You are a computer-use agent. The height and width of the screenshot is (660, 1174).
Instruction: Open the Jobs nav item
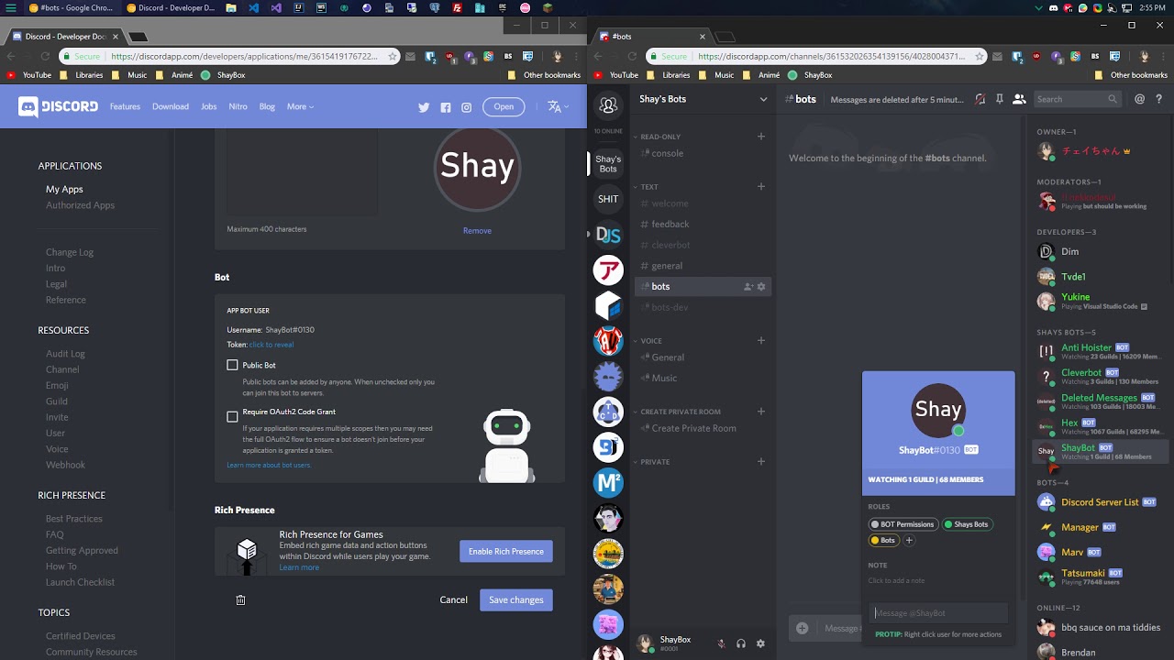point(209,106)
